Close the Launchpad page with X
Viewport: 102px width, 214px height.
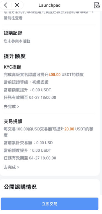point(17,5)
